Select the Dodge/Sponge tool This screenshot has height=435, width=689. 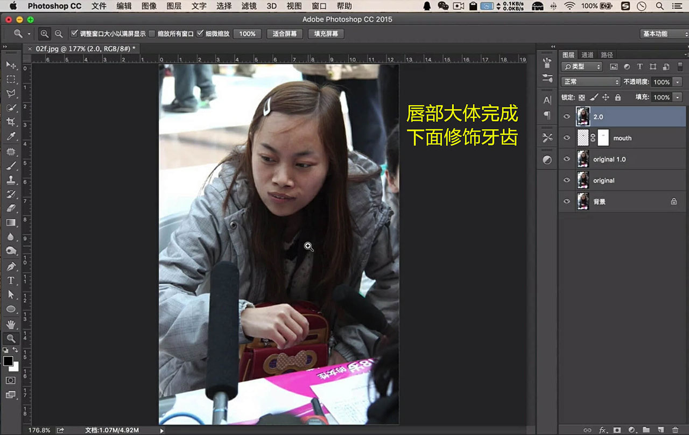[x=11, y=251]
